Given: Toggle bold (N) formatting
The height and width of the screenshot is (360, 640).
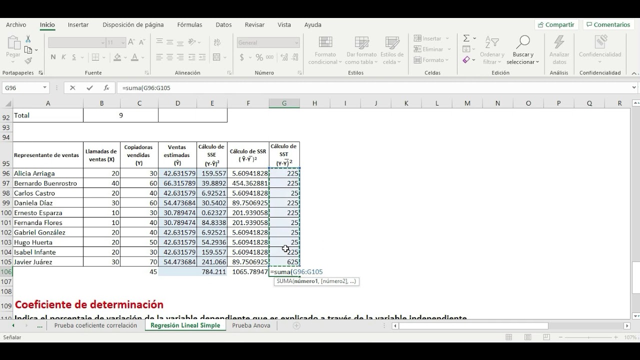Looking at the screenshot, I should tap(53, 57).
